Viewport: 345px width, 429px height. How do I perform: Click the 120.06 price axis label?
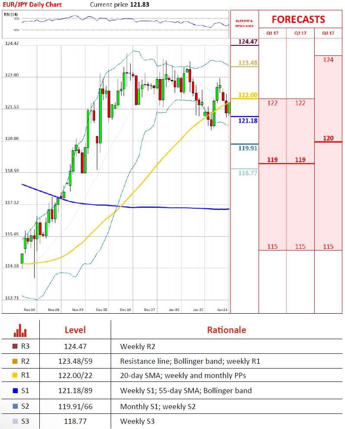click(12, 138)
